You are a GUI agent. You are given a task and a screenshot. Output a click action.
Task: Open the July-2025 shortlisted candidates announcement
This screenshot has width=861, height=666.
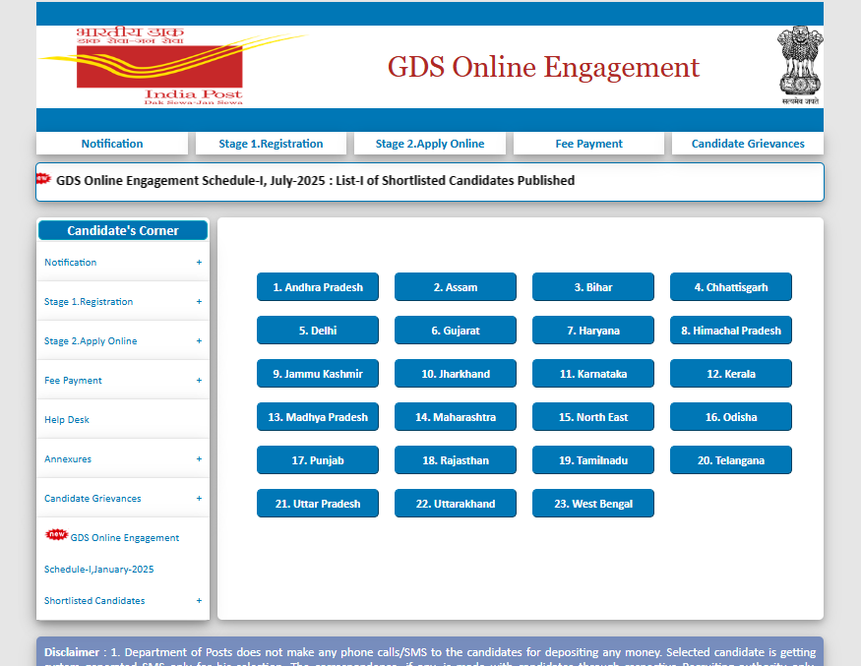315,181
